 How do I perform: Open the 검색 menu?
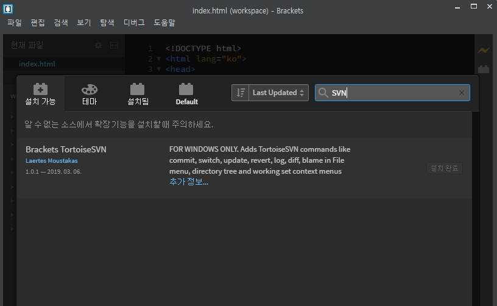pos(61,23)
